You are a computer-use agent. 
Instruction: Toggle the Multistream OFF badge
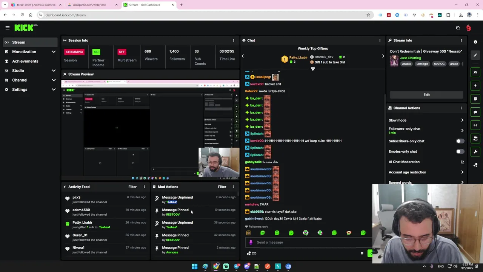pyautogui.click(x=122, y=52)
